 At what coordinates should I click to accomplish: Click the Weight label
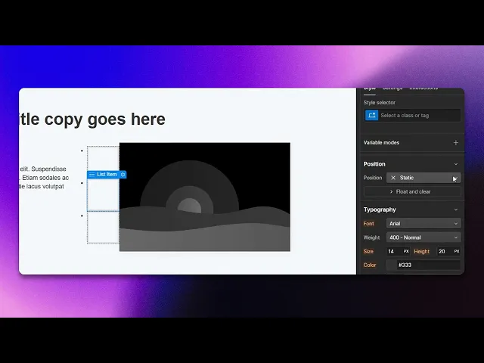click(x=371, y=237)
